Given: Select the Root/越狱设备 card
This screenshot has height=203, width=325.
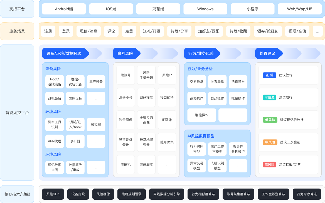Looking at the screenshot, I should pos(55,82).
